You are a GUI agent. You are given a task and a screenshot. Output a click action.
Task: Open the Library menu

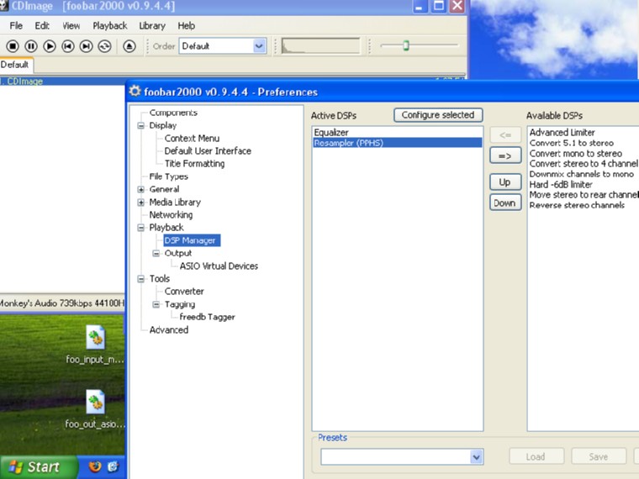pyautogui.click(x=152, y=26)
